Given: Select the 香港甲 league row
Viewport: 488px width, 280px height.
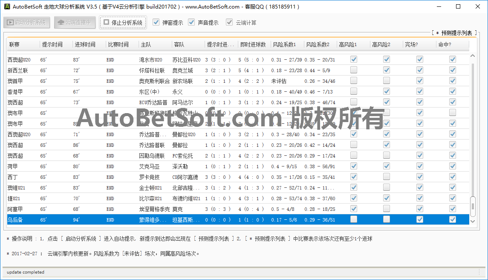Looking at the screenshot, I should [238, 92].
